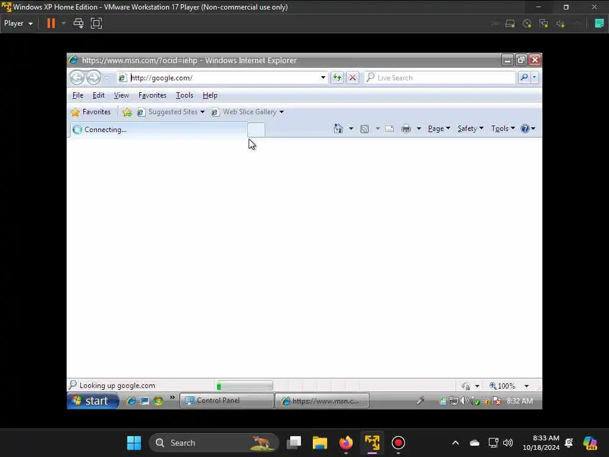
Task: Open Favorites star button in favorites bar
Action: click(91, 112)
